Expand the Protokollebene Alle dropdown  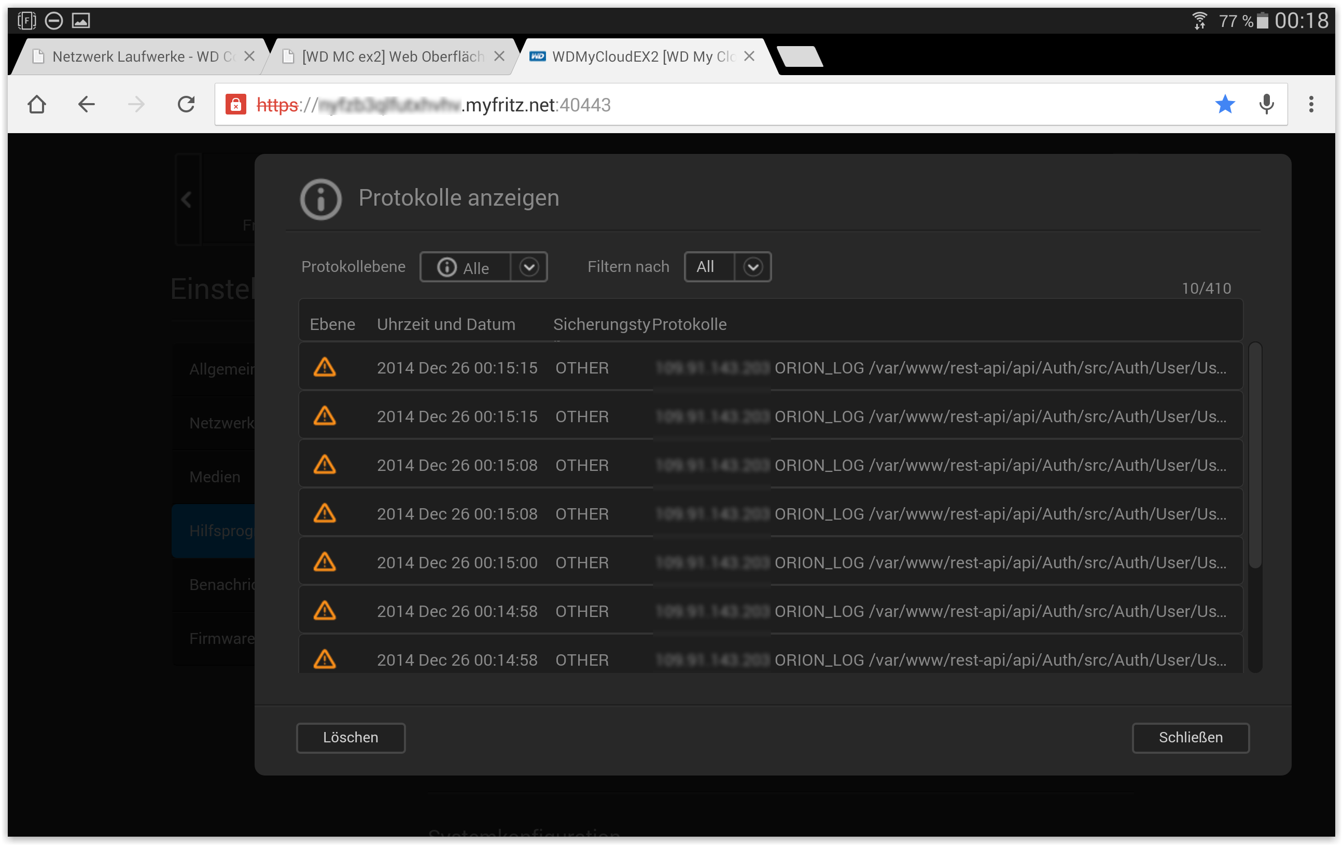point(529,267)
